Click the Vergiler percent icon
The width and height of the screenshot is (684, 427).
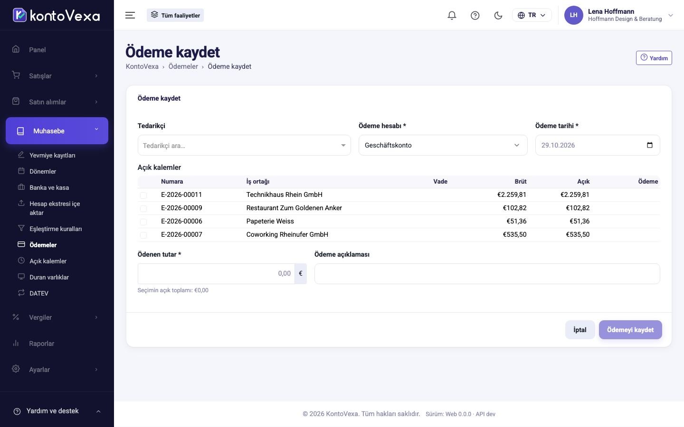click(x=16, y=317)
